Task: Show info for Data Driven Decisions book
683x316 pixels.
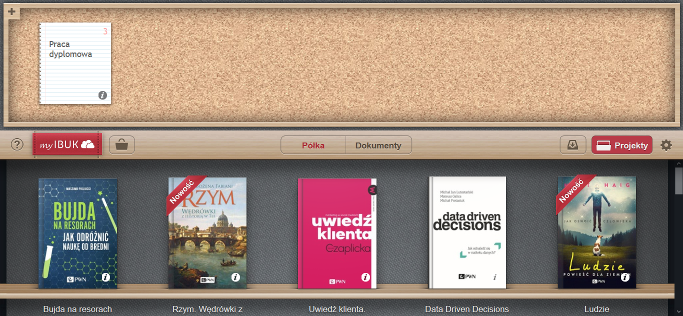Action: click(494, 277)
